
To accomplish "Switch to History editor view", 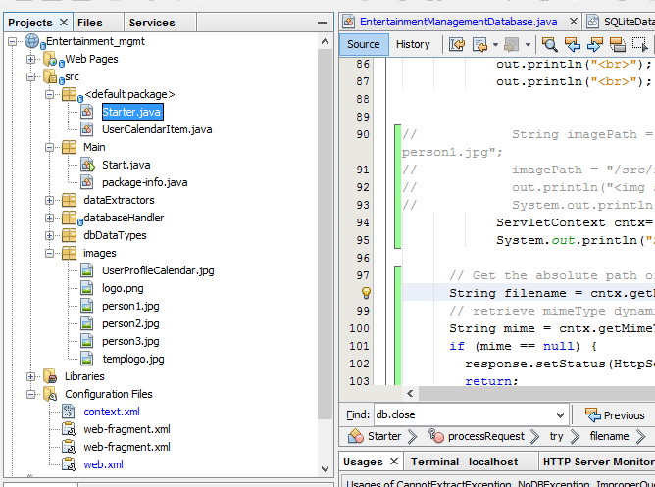I will click(413, 44).
